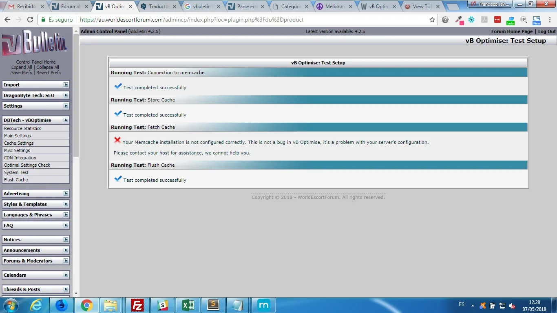Click the green secure padlock icon
Viewport: 557px width, 313px height.
(x=43, y=20)
